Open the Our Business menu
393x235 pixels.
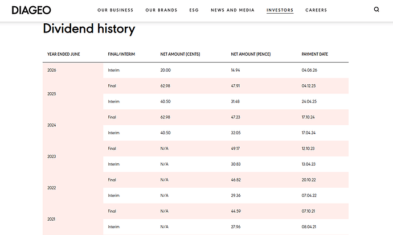point(115,10)
